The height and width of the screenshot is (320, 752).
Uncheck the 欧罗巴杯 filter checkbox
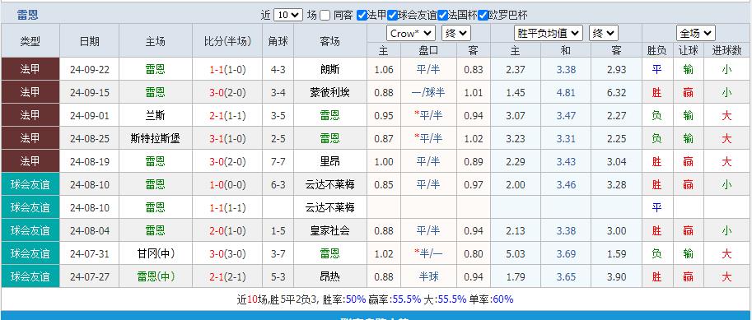click(x=483, y=16)
